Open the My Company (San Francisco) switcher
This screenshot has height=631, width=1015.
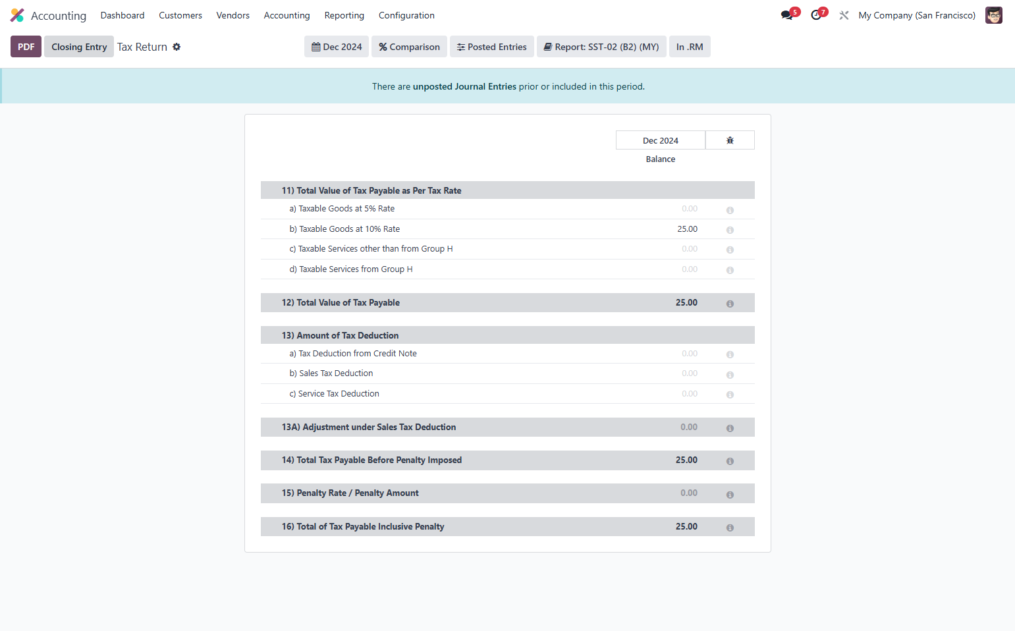pos(917,15)
